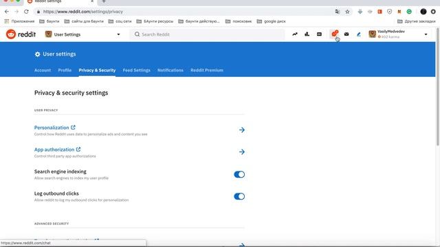The width and height of the screenshot is (440, 247).
Task: Open the messages envelope icon
Action: pos(346,34)
